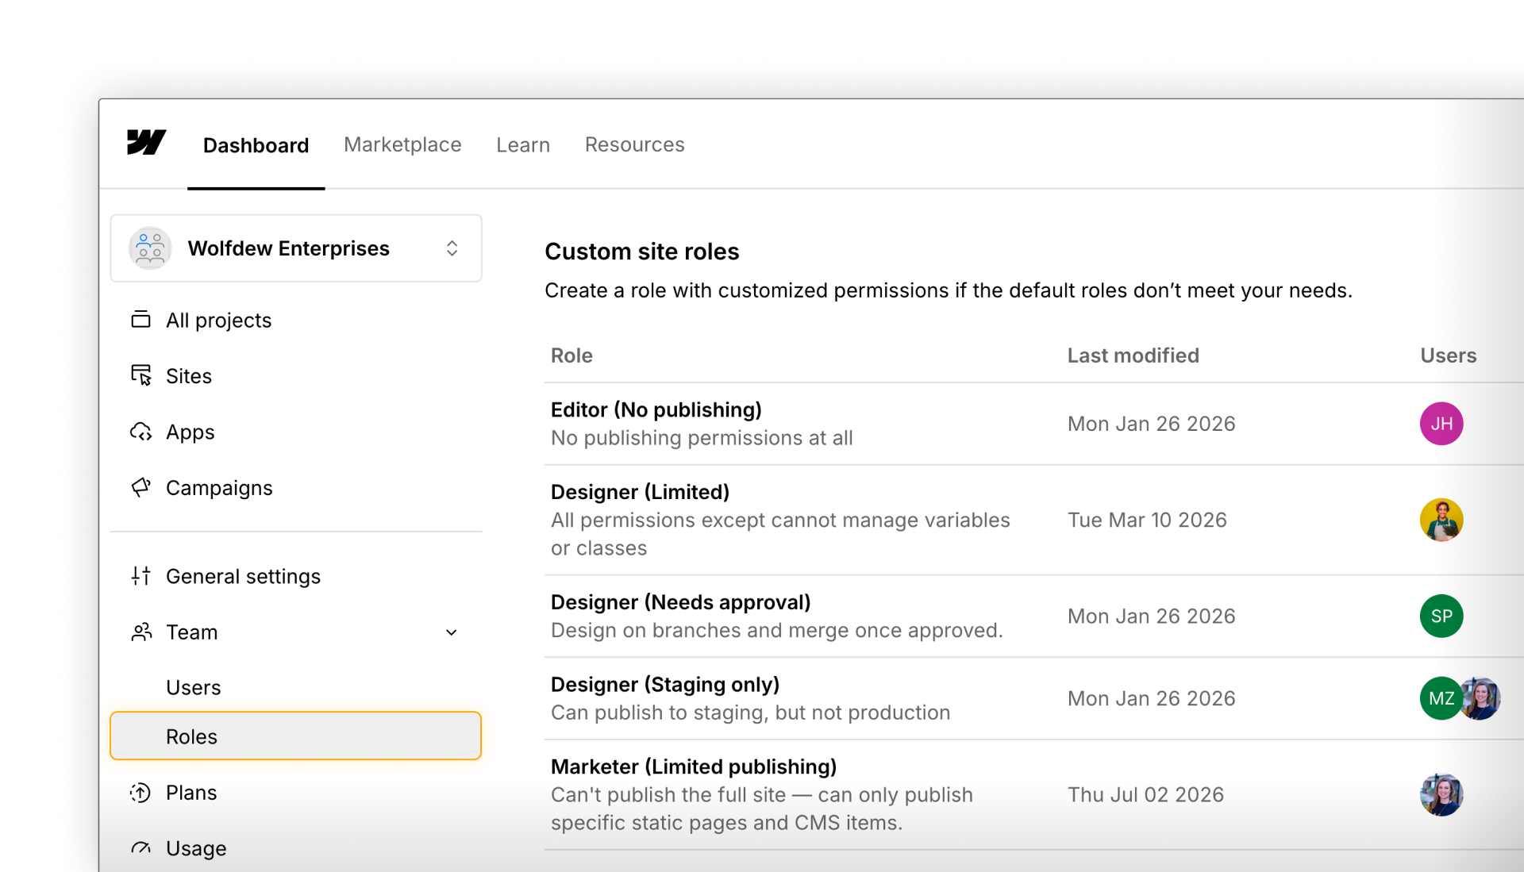Viewport: 1524px width, 872px height.
Task: Click 'No publishing permissions at all' description
Action: pyautogui.click(x=702, y=438)
